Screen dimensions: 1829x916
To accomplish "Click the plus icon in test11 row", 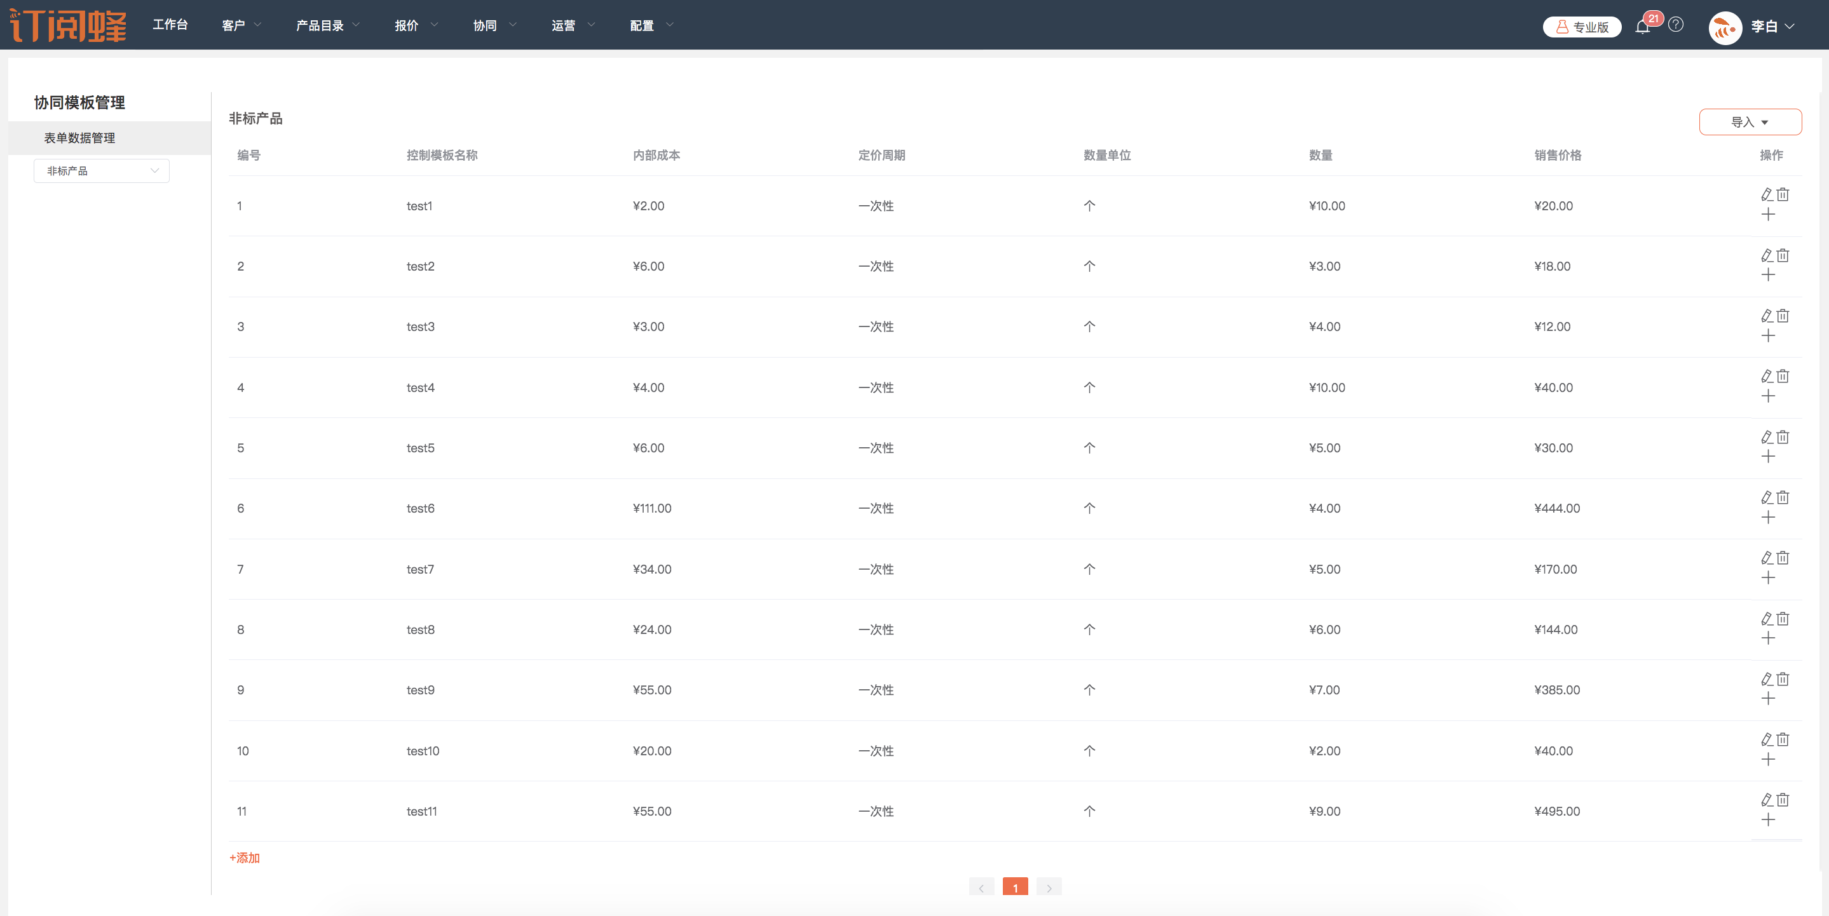I will (1768, 820).
